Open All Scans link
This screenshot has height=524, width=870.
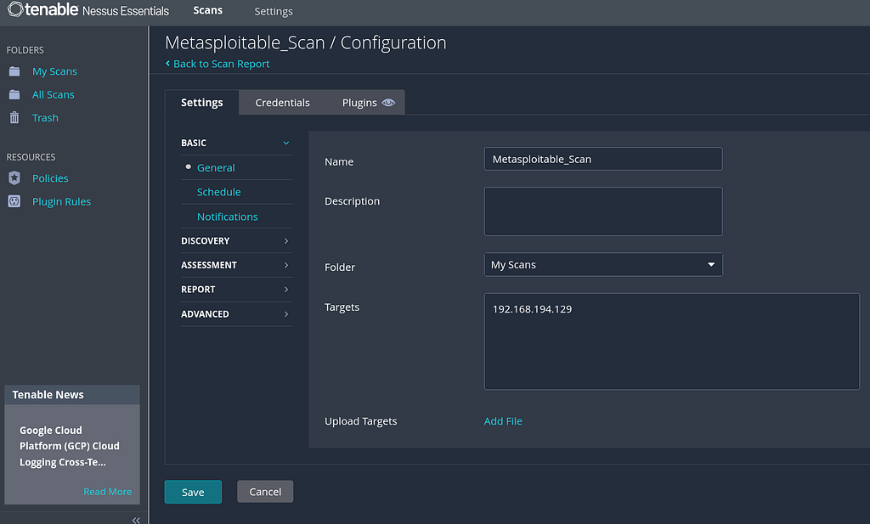point(54,95)
